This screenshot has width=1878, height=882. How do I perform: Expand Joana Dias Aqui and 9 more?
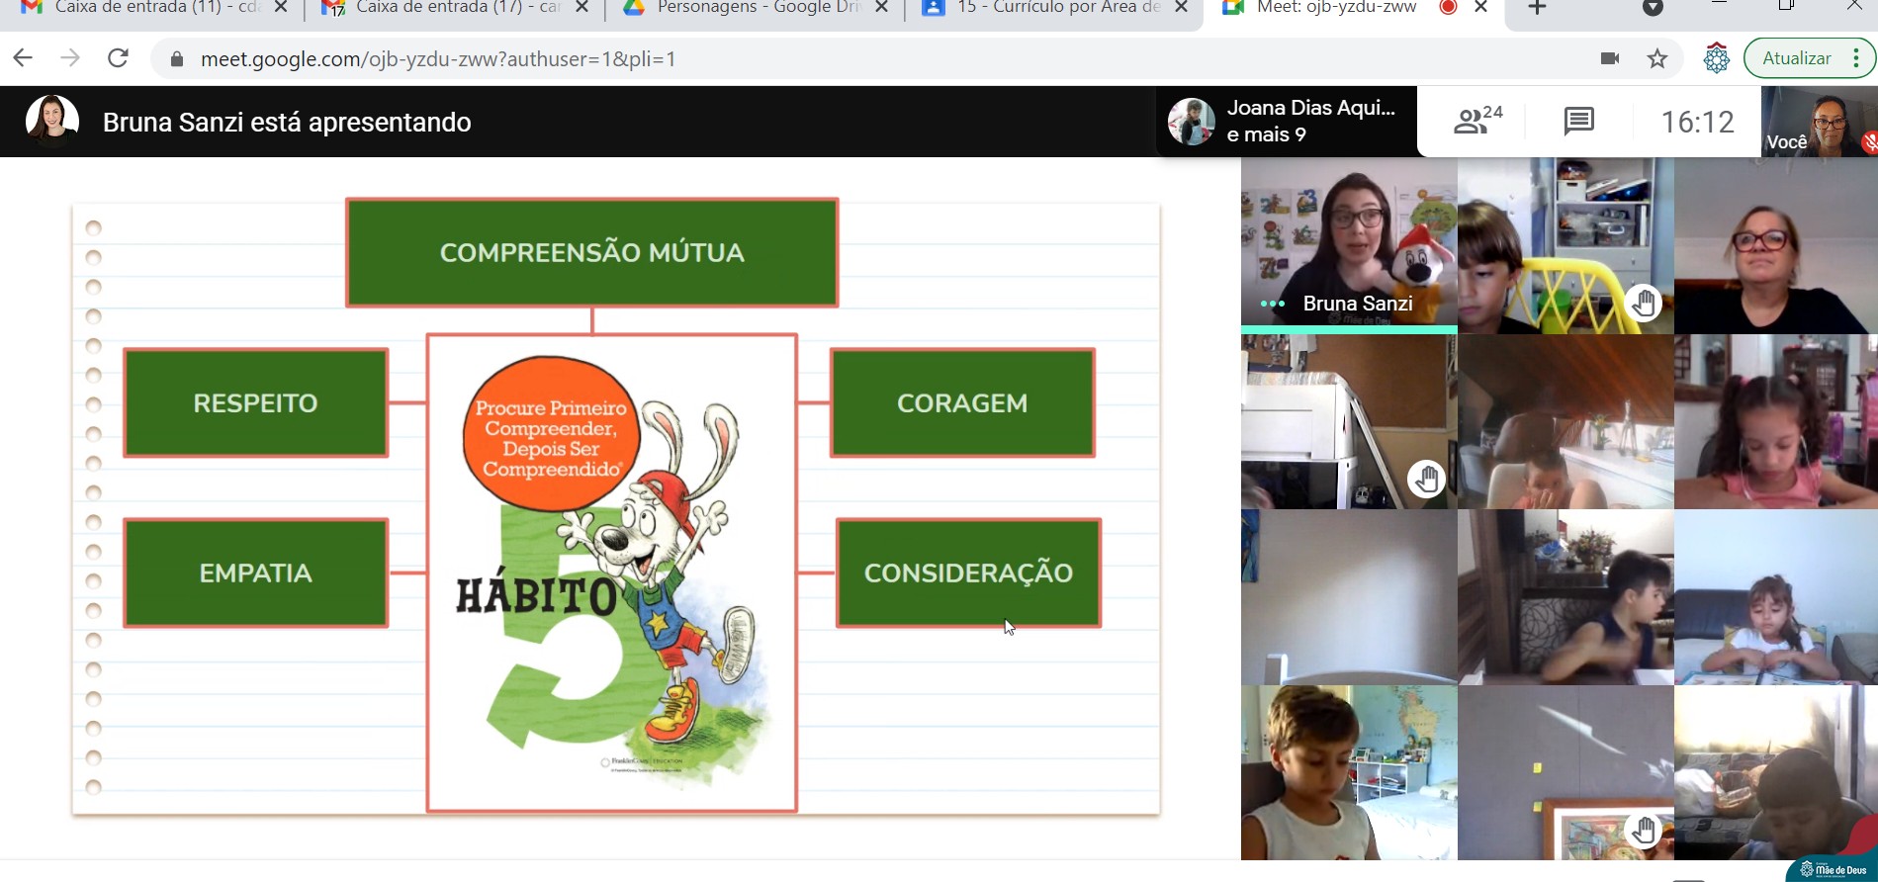(1284, 121)
